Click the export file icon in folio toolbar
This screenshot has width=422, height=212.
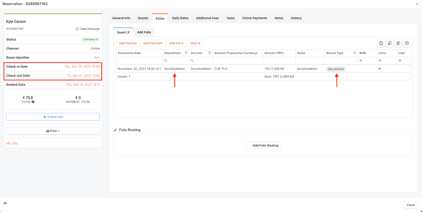(x=390, y=43)
